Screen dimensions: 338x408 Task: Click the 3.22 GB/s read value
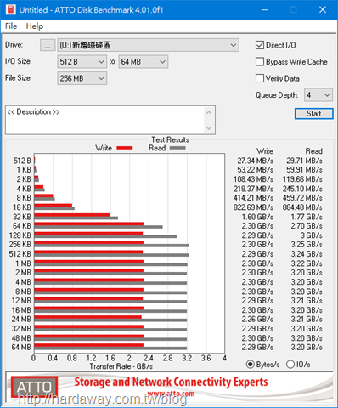(307, 263)
